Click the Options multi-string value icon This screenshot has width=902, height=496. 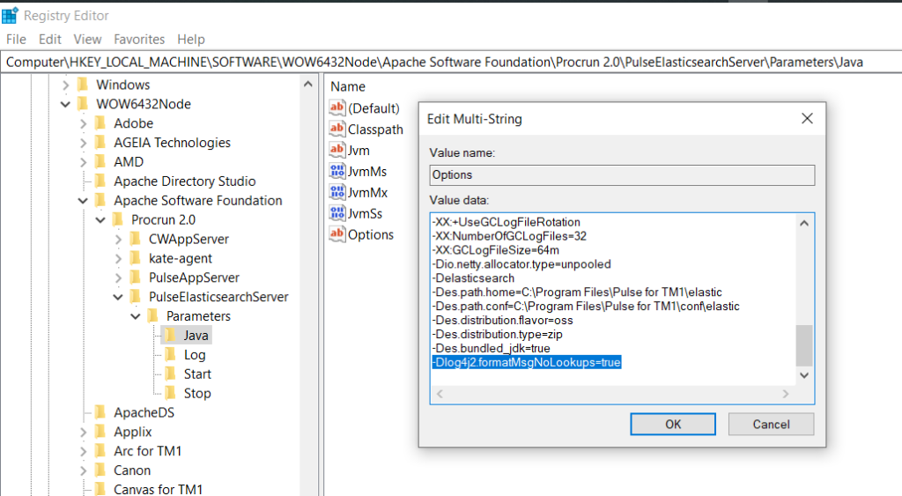tap(337, 234)
